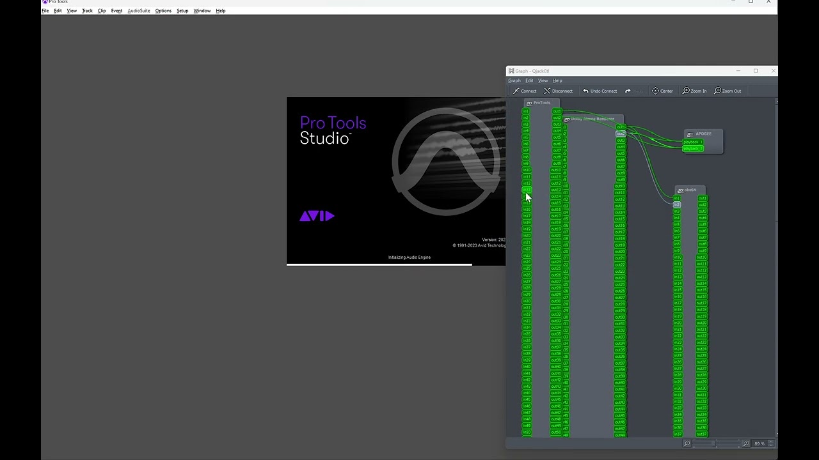This screenshot has height=460, width=819.
Task: Open the Pro Tools Event menu
Action: click(116, 11)
